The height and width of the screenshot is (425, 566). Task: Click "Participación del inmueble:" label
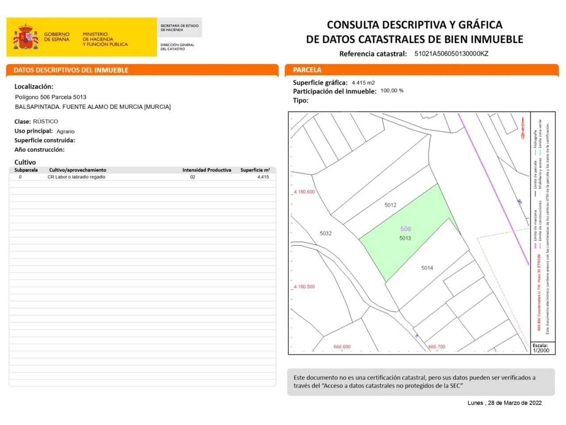[x=335, y=92]
